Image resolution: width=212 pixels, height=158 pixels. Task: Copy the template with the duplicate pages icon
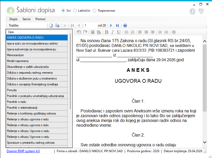pyautogui.click(x=57, y=25)
